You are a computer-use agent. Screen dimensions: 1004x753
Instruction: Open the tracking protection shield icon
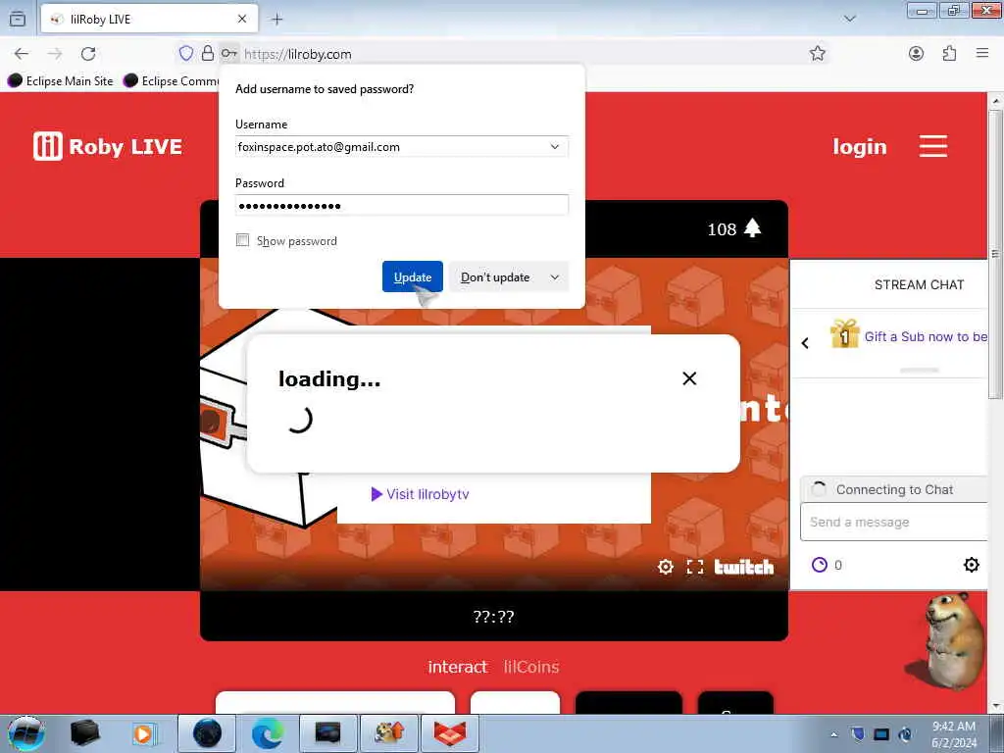pos(185,53)
